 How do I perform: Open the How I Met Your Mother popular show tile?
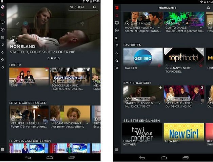[x=142, y=132]
